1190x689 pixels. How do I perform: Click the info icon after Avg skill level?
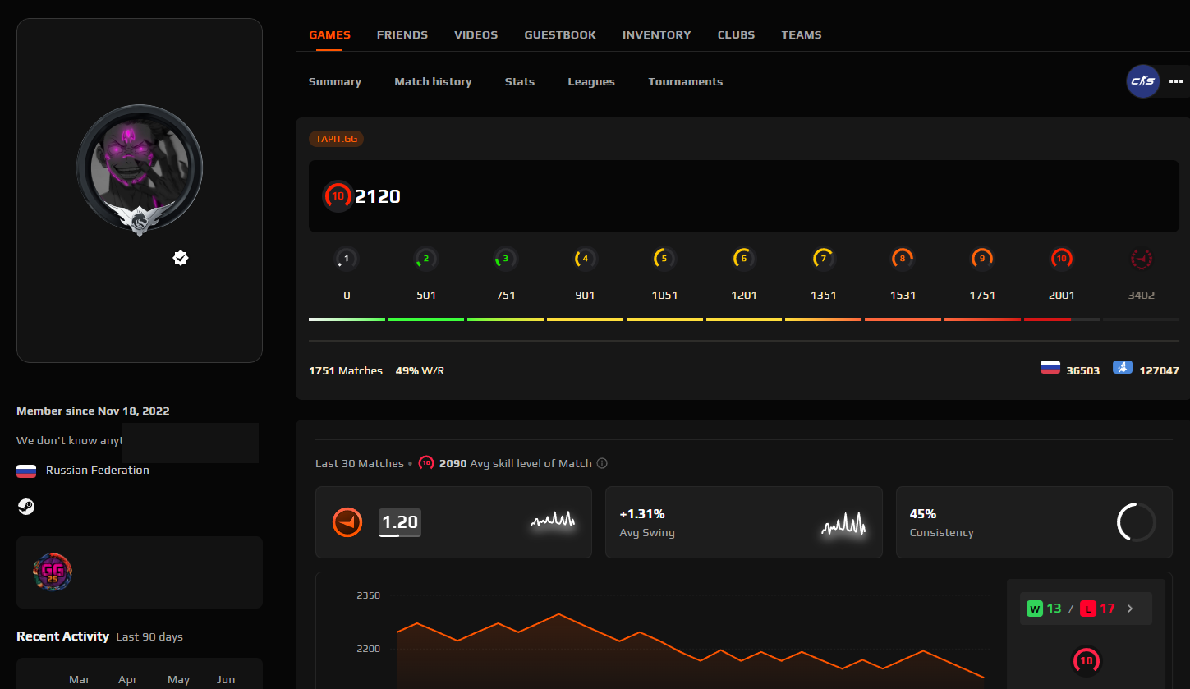pyautogui.click(x=602, y=463)
